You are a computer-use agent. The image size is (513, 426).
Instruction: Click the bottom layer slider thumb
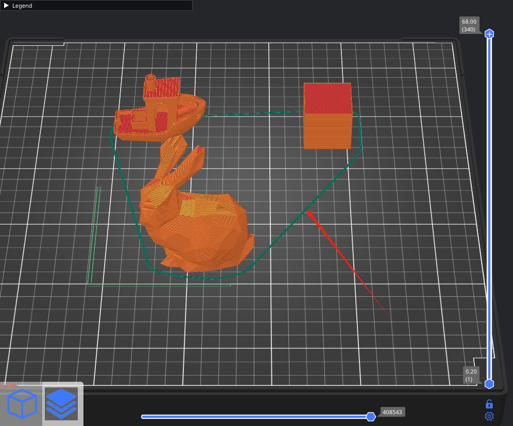[x=489, y=384]
